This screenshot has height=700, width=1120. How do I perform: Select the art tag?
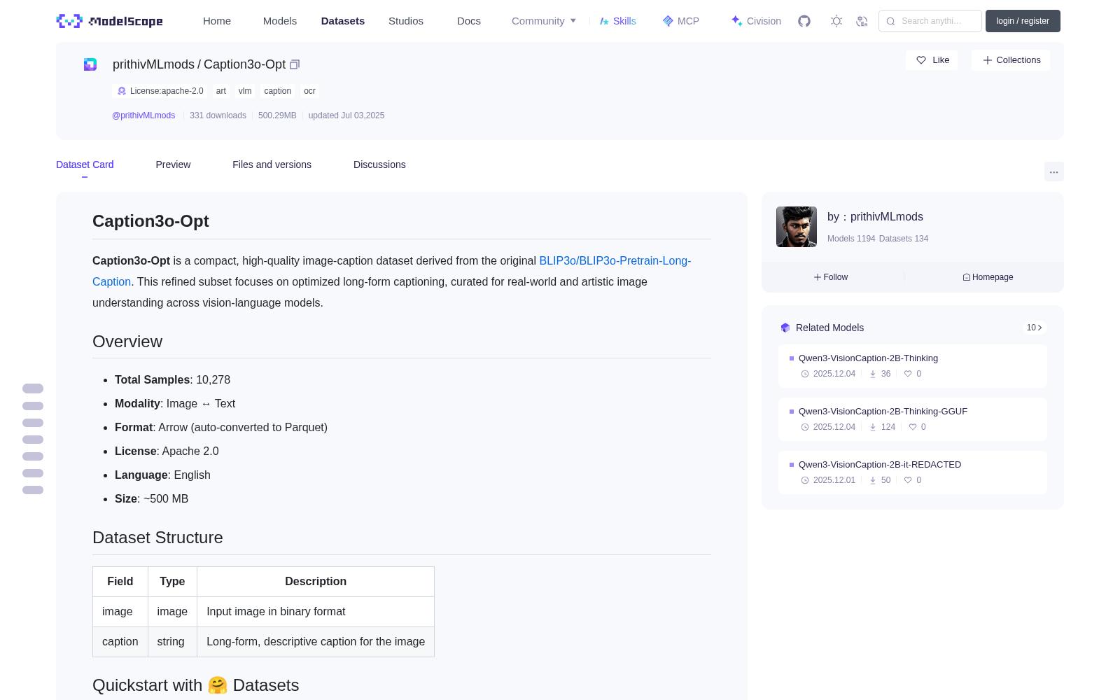tap(221, 91)
